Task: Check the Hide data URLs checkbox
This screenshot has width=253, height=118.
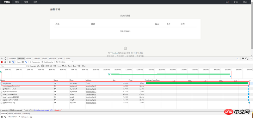Action: click(x=28, y=66)
